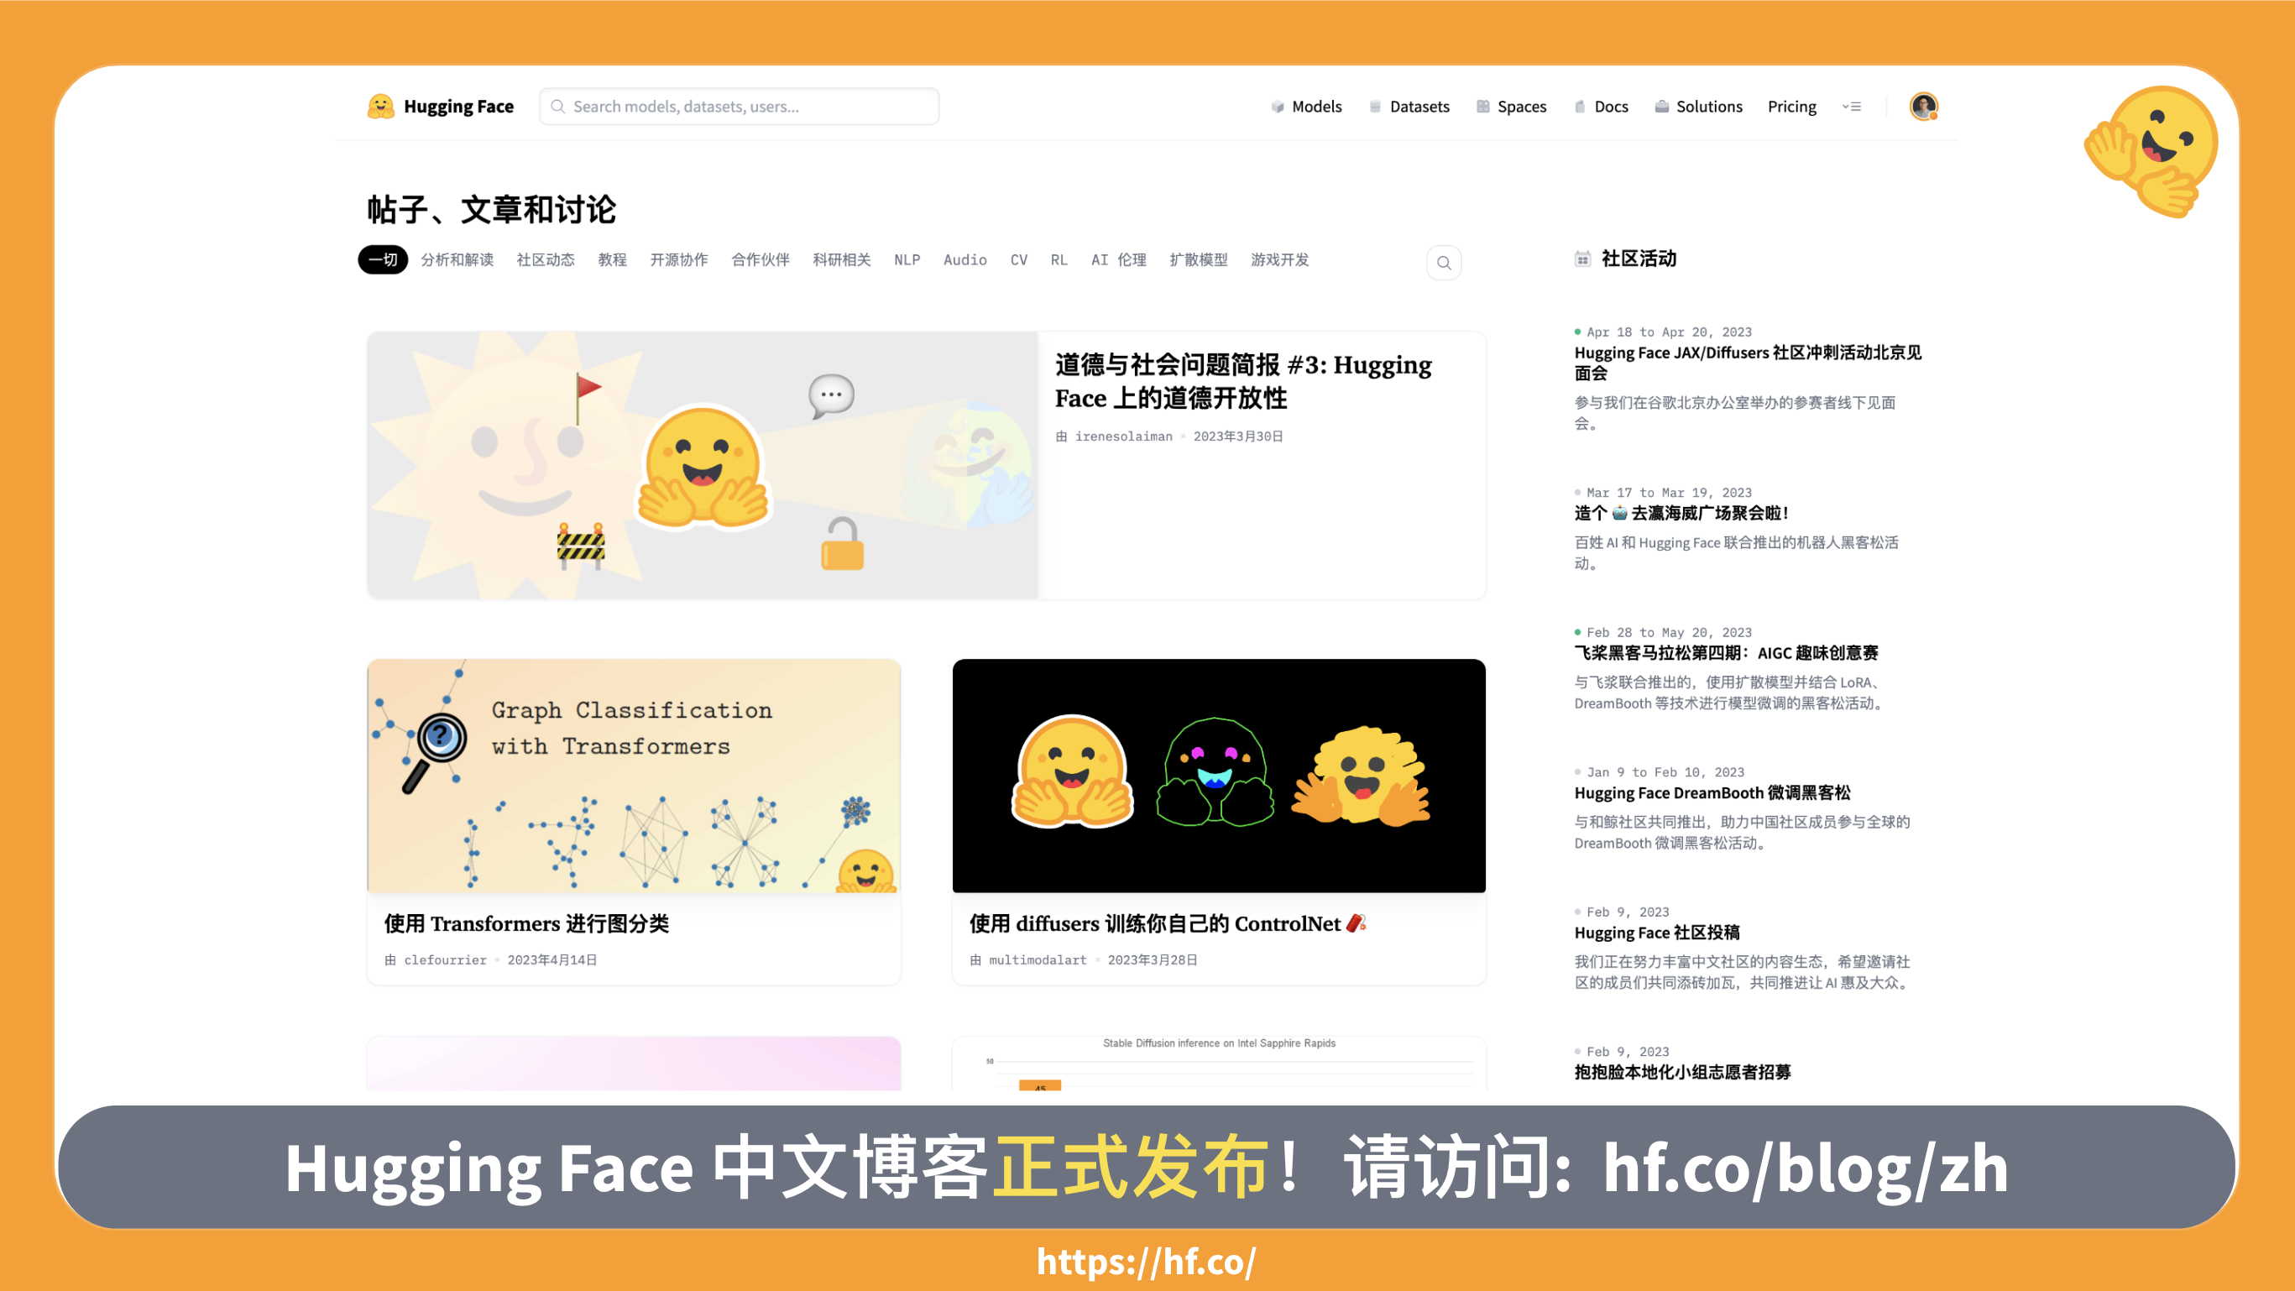Image resolution: width=2295 pixels, height=1291 pixels.
Task: Toggle the AI 伦理 topic filter
Action: click(x=1118, y=260)
